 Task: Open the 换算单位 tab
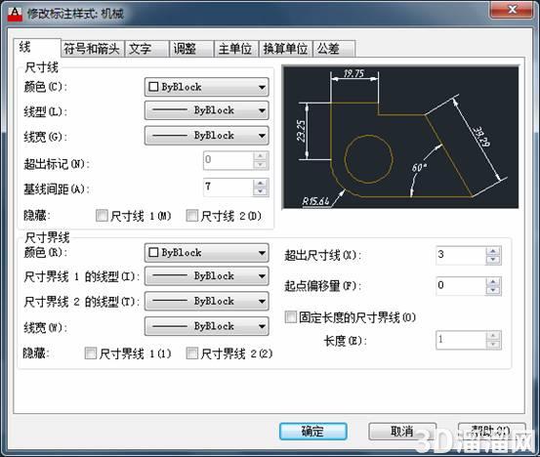click(285, 49)
